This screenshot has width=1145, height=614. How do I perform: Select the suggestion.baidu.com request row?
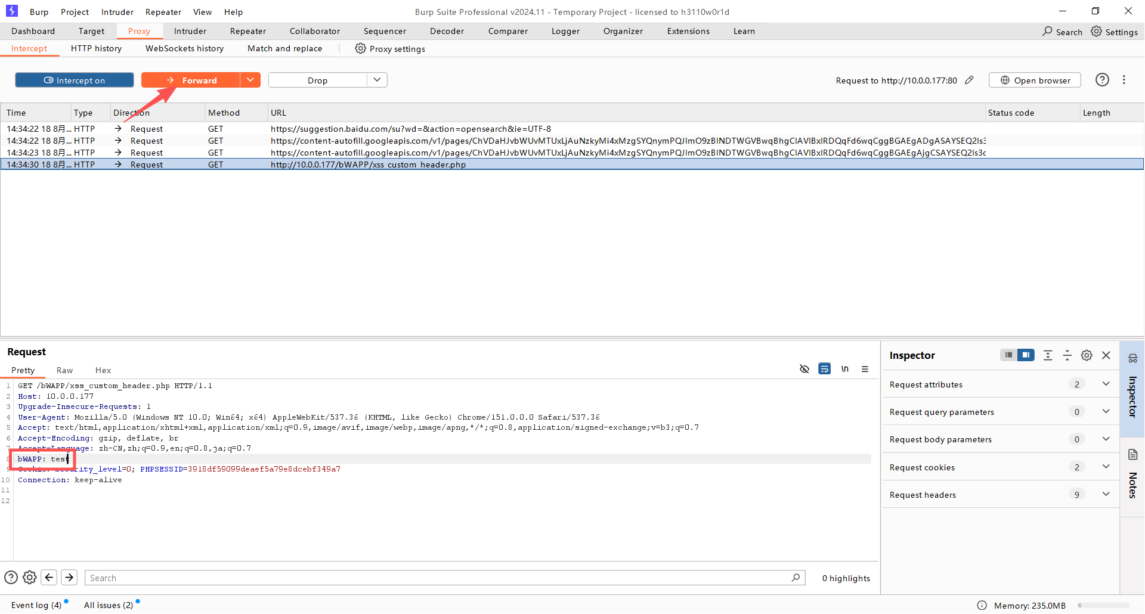pyautogui.click(x=572, y=129)
